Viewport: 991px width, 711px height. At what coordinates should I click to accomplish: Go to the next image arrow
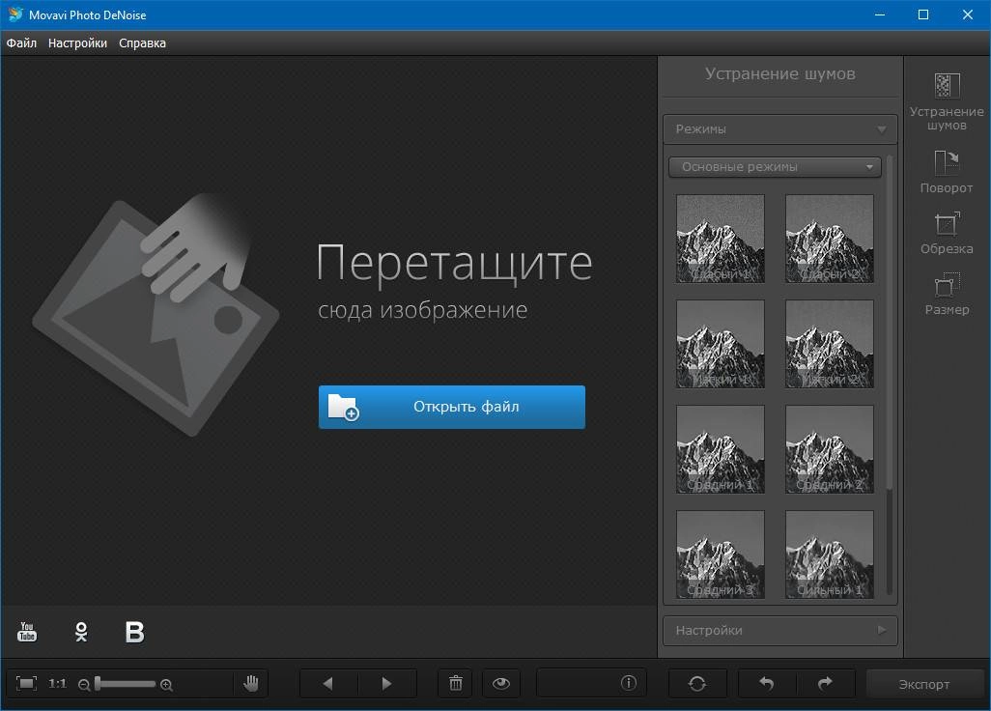click(386, 683)
